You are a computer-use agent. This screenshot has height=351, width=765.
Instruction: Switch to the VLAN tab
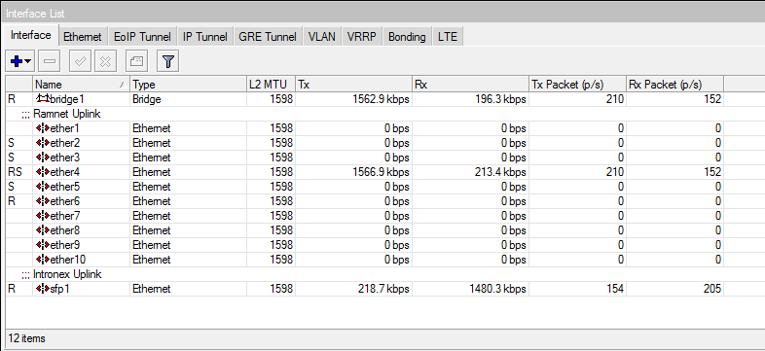(x=322, y=37)
